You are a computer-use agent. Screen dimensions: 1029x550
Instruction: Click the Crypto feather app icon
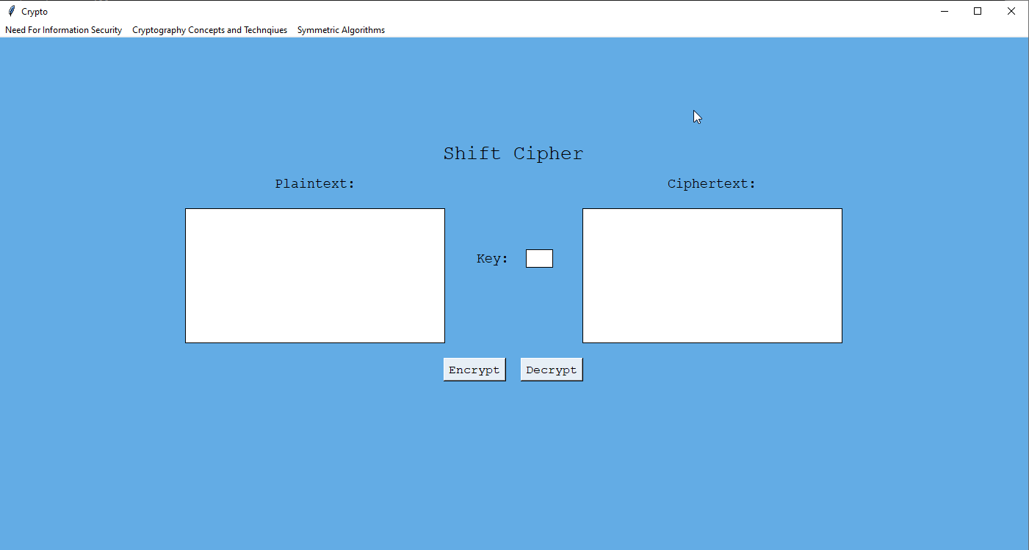[x=11, y=11]
